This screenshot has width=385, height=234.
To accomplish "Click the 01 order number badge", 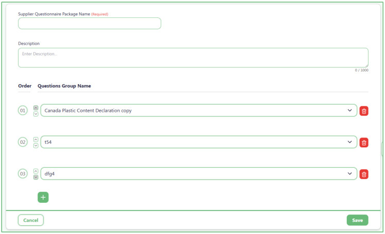I will pos(23,110).
